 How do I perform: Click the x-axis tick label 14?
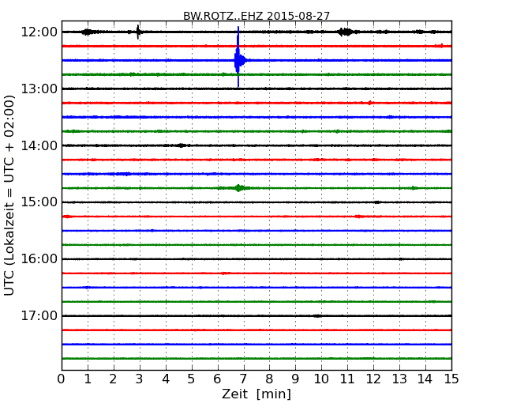tap(425, 379)
